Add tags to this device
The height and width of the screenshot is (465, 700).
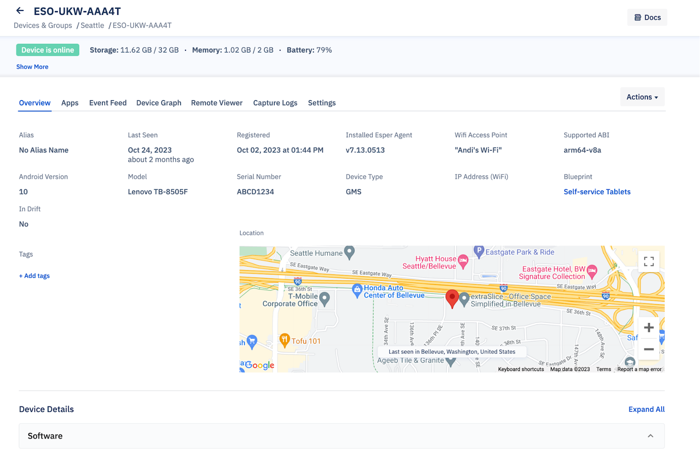(x=35, y=276)
